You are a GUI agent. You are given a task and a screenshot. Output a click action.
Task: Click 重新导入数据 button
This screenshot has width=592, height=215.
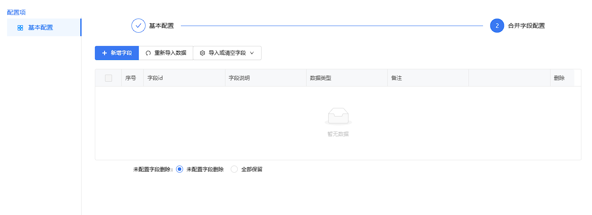tap(166, 53)
